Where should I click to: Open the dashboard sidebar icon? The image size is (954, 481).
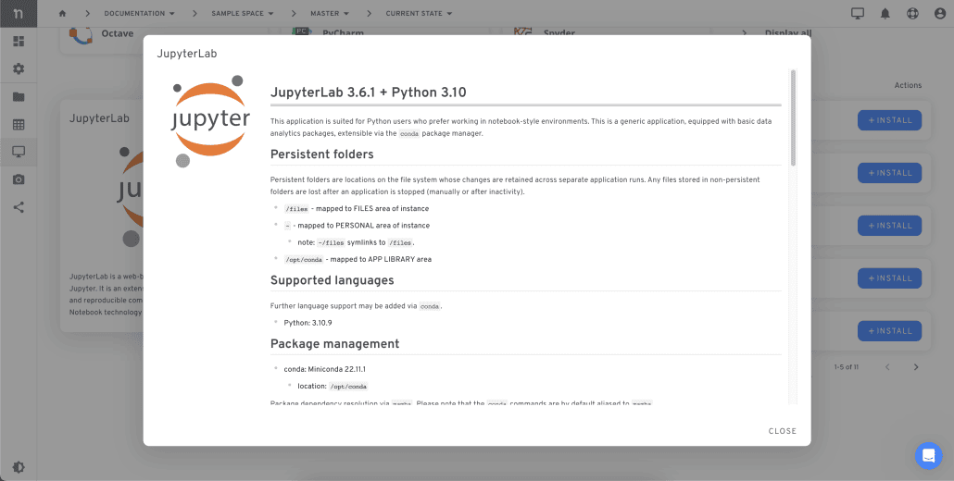click(x=19, y=42)
